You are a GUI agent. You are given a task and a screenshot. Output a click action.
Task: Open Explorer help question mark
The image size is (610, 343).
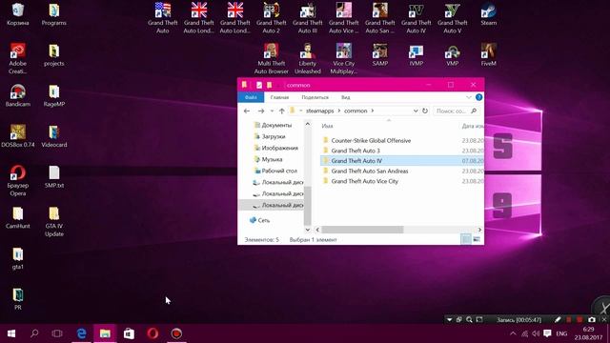pos(478,97)
